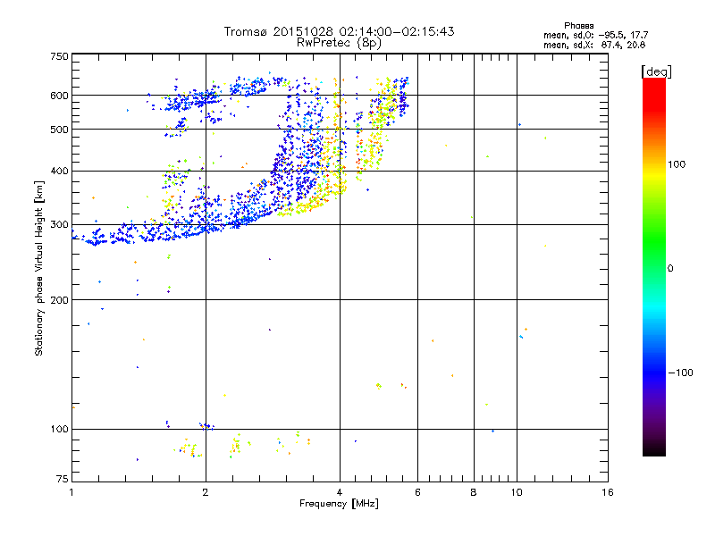715x536 pixels.
Task: Click the x-axis '10' tick label
Action: (x=517, y=492)
